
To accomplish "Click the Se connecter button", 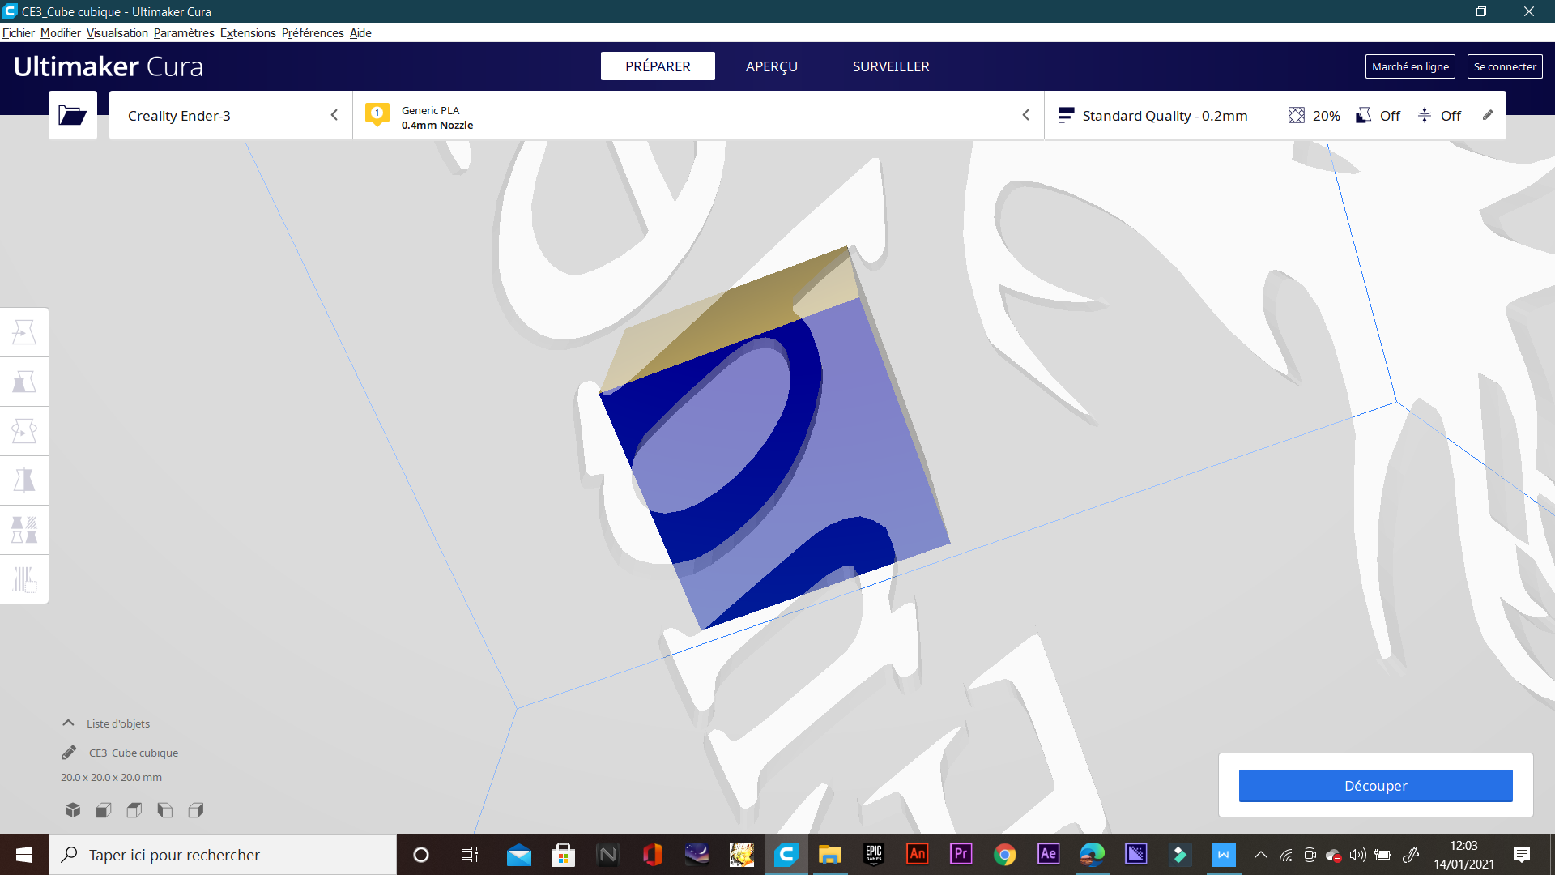I will (1504, 66).
